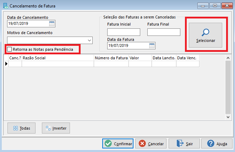Click green checkmark Confirmar icon

point(108,143)
